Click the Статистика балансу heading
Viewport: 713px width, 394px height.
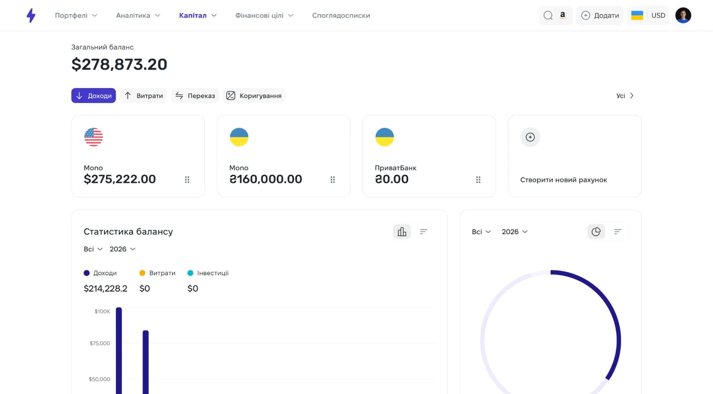[x=128, y=232]
